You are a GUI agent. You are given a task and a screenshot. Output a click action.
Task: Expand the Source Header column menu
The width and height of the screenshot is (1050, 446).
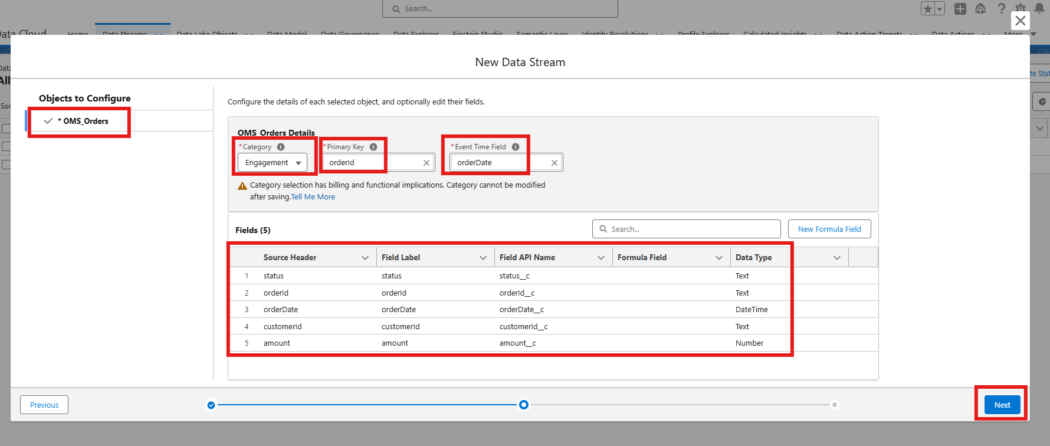tap(365, 258)
